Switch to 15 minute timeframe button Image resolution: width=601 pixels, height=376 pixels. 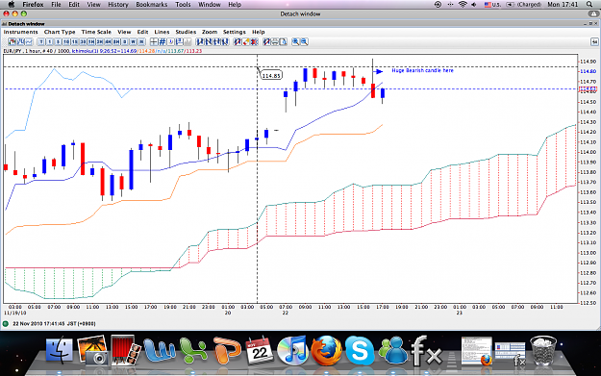coord(74,41)
